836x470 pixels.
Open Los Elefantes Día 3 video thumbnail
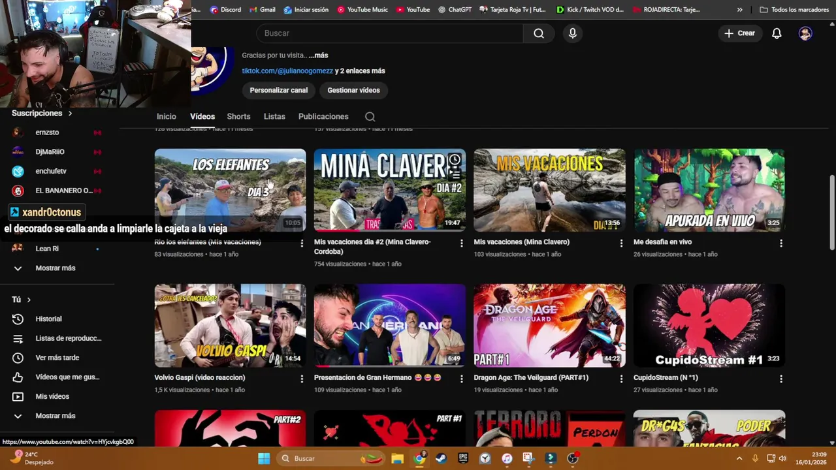coord(230,190)
